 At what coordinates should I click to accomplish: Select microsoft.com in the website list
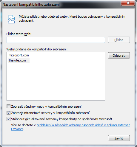[19, 55]
